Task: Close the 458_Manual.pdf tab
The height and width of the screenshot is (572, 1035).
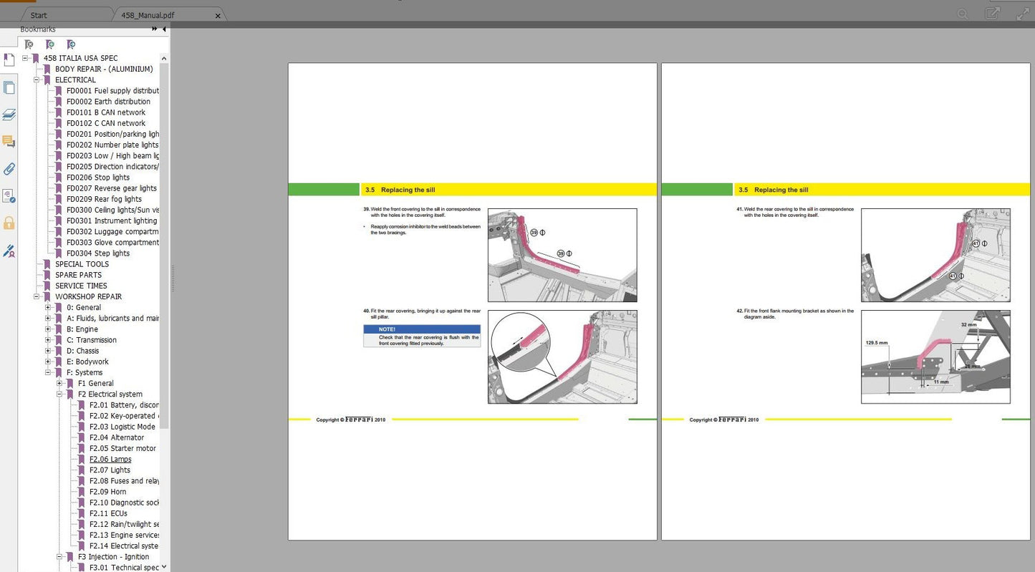Action: (x=218, y=16)
